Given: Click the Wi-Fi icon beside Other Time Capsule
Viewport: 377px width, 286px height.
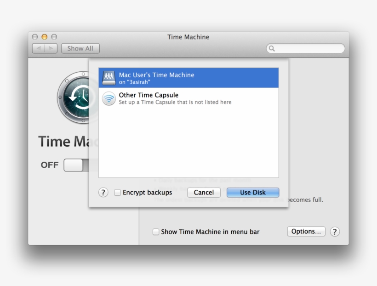Looking at the screenshot, I should pos(109,98).
